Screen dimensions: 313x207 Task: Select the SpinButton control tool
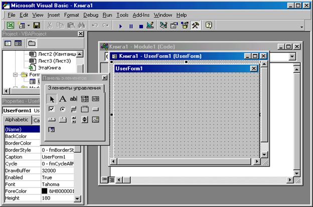click(85, 119)
